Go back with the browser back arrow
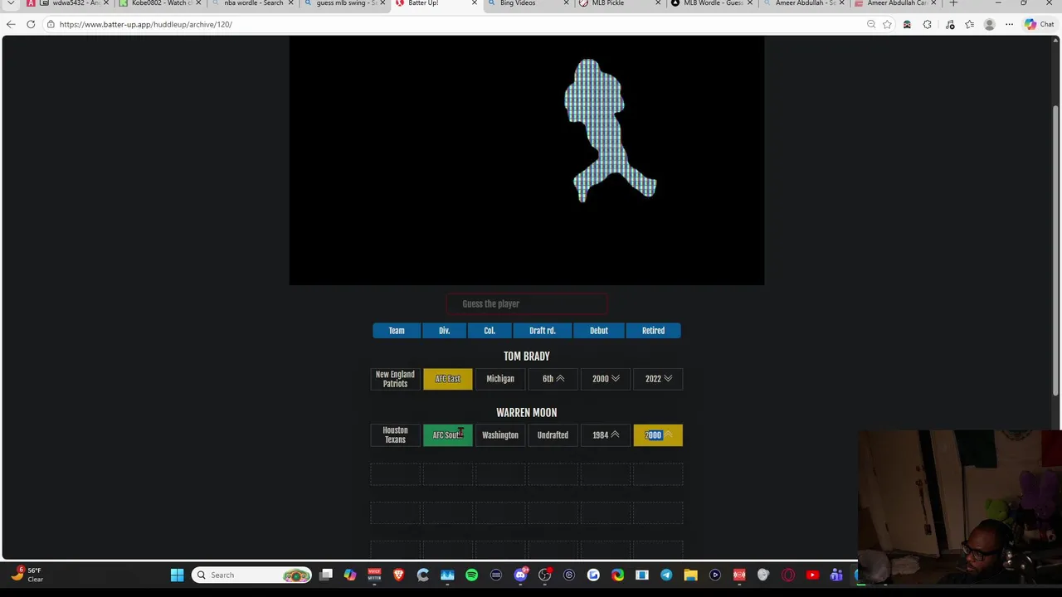Image resolution: width=1062 pixels, height=597 pixels. pyautogui.click(x=11, y=24)
